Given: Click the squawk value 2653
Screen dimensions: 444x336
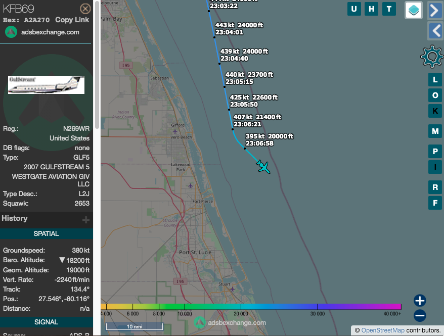Looking at the screenshot, I should point(82,204).
